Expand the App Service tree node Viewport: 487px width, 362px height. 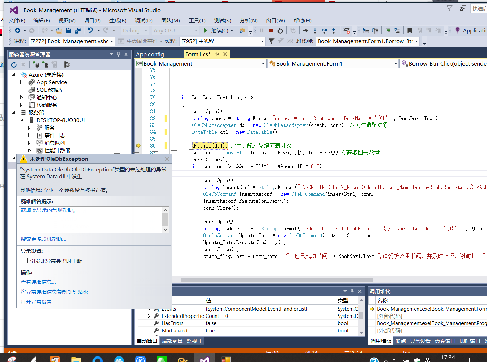[21, 82]
